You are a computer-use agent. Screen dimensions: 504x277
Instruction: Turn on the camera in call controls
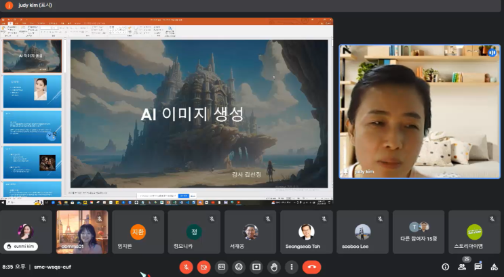(x=203, y=267)
